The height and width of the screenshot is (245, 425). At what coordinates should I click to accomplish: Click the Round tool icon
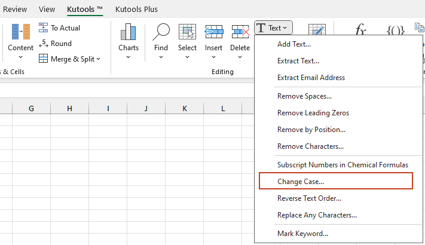pyautogui.click(x=44, y=43)
